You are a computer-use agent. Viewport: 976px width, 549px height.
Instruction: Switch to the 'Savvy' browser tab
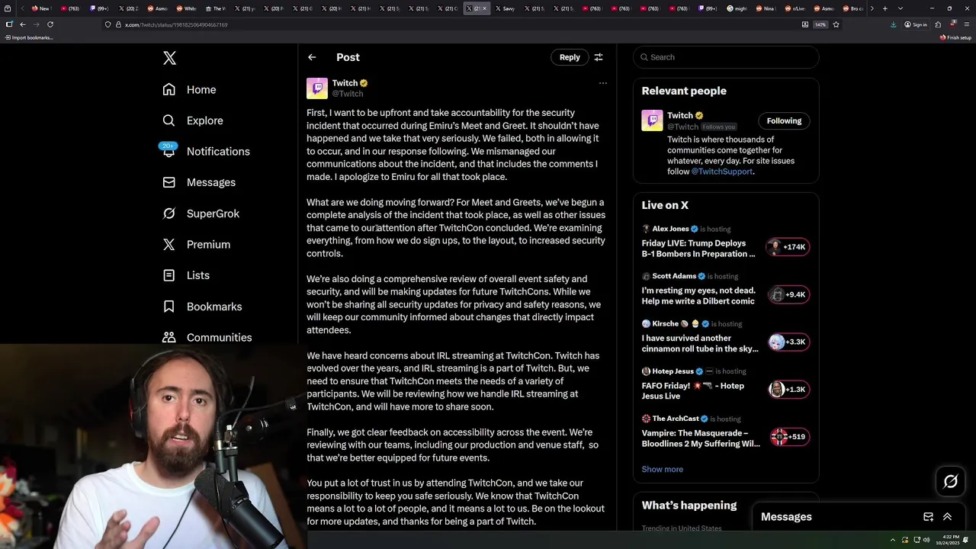506,8
